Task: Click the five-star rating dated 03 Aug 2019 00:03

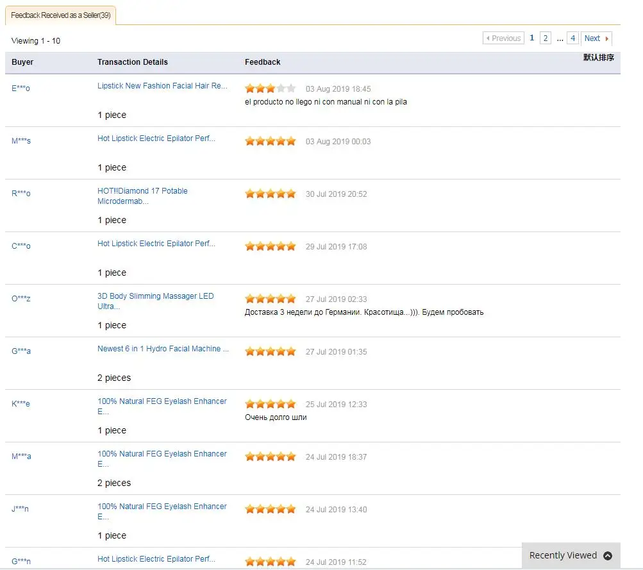Action: 271,141
